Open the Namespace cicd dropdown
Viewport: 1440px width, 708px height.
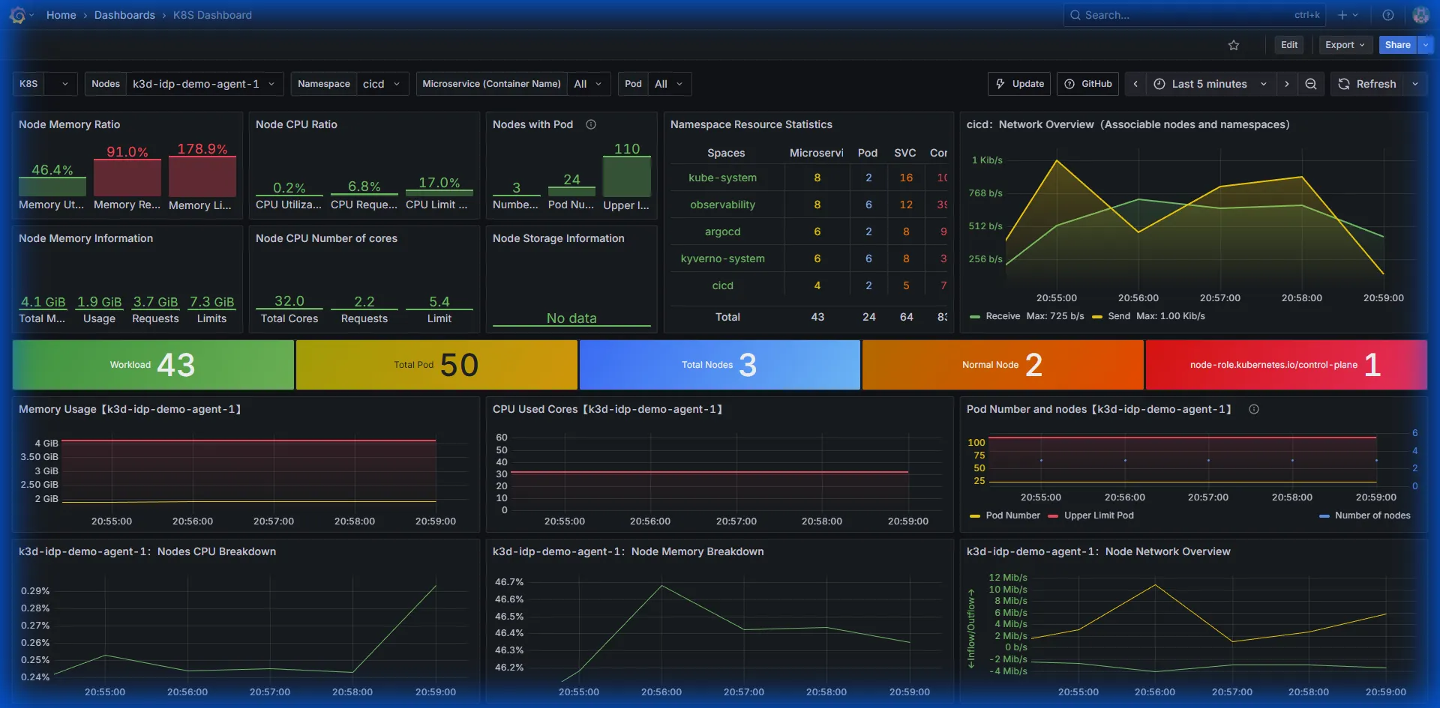(x=382, y=84)
